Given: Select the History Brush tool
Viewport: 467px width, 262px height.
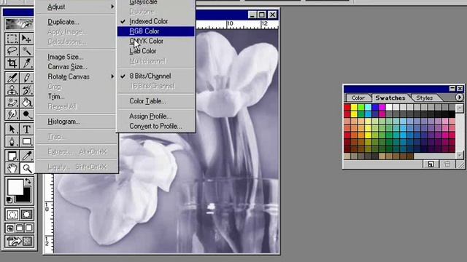Looking at the screenshot, I should (26, 90).
